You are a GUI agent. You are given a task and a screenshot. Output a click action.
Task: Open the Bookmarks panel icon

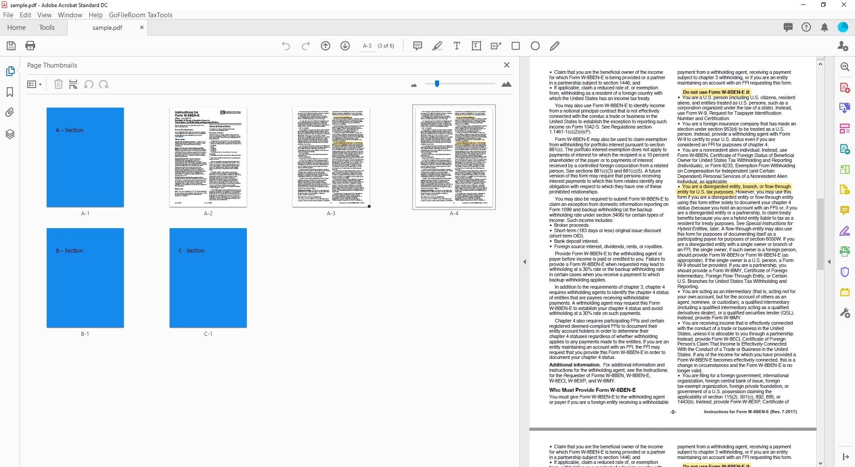(x=10, y=92)
